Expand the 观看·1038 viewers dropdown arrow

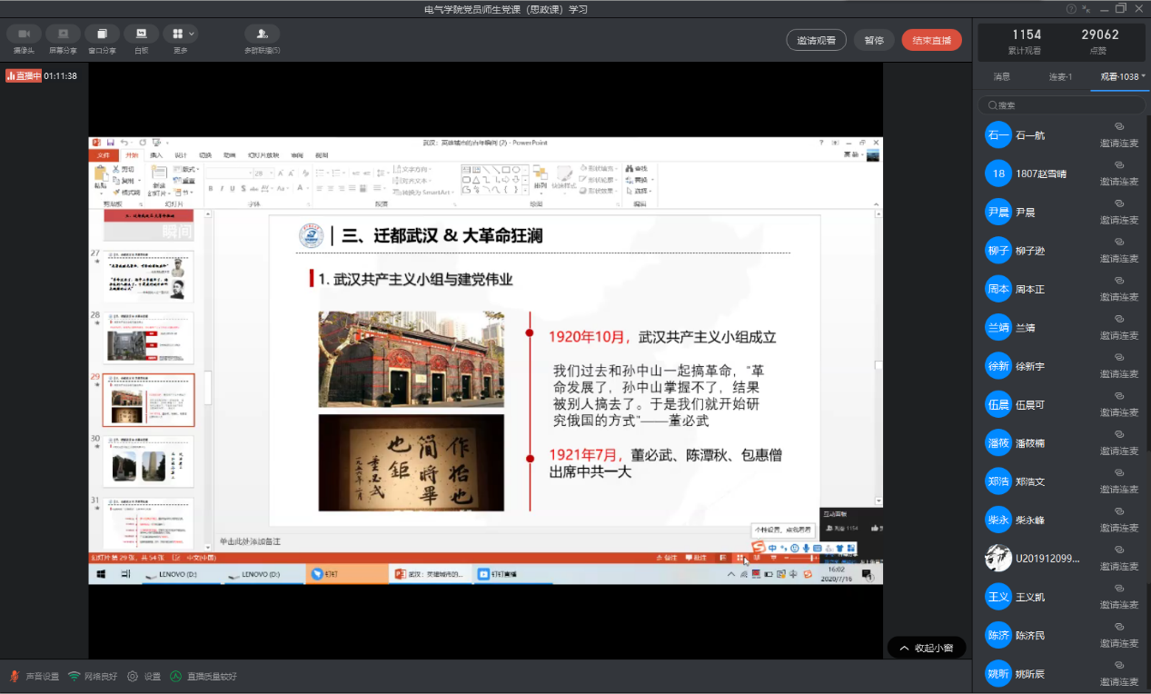pyautogui.click(x=1144, y=77)
